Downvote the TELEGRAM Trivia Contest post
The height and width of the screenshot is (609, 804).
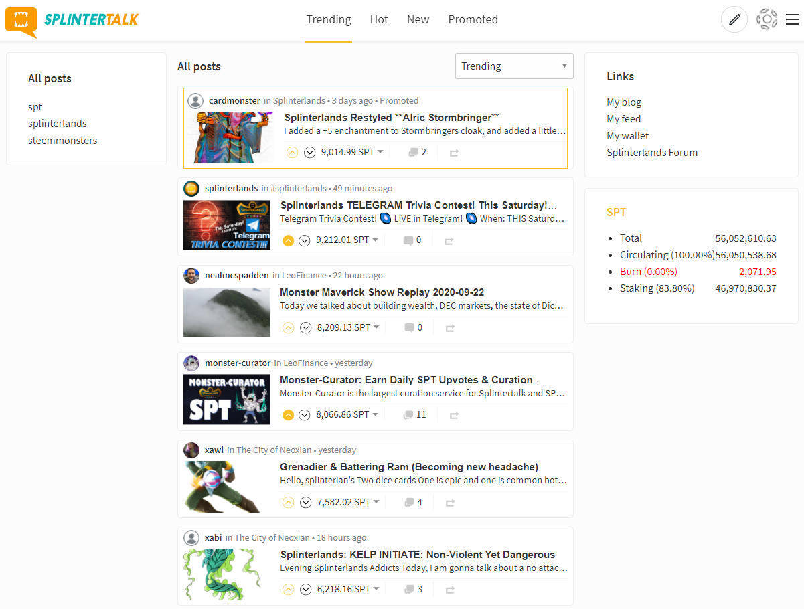coord(305,240)
